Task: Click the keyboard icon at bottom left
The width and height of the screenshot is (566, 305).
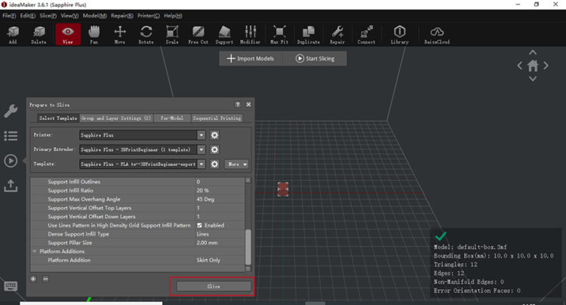Action: pos(11,286)
